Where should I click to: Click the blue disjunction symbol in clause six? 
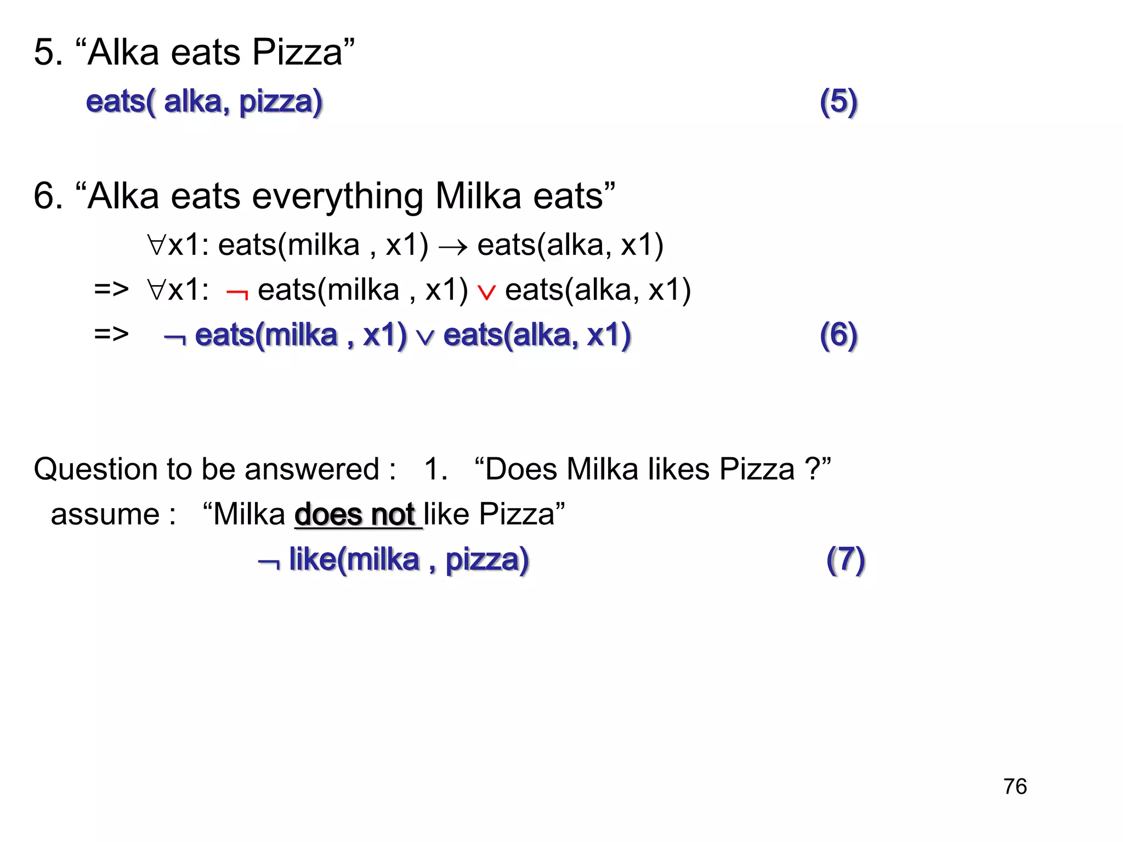[x=425, y=337]
